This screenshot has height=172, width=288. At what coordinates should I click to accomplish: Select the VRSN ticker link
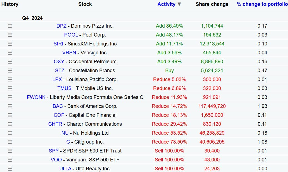[x=69, y=52]
